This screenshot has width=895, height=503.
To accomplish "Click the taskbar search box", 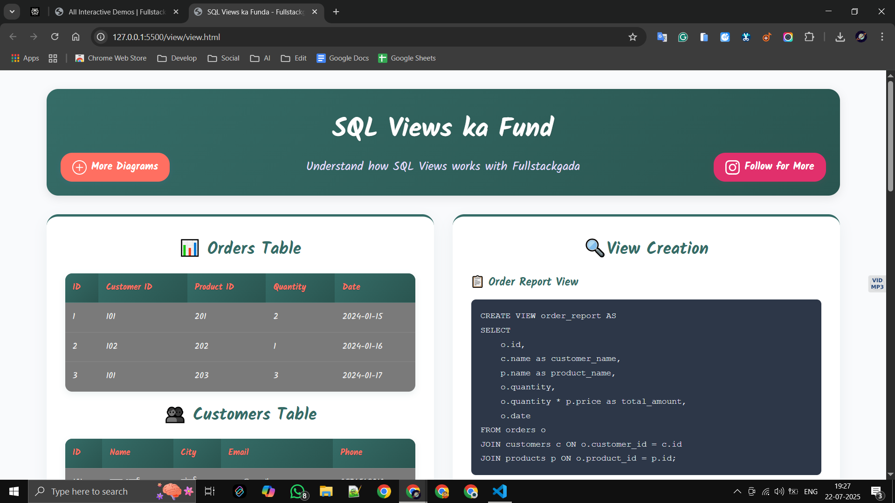I will pyautogui.click(x=112, y=491).
